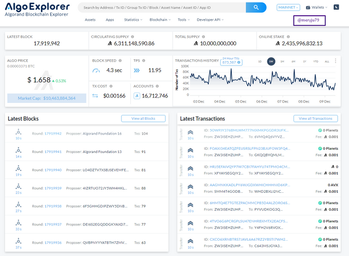The width and height of the screenshot is (349, 256).
Task: Focus the address/Tx ID search field
Action: [x=162, y=8]
